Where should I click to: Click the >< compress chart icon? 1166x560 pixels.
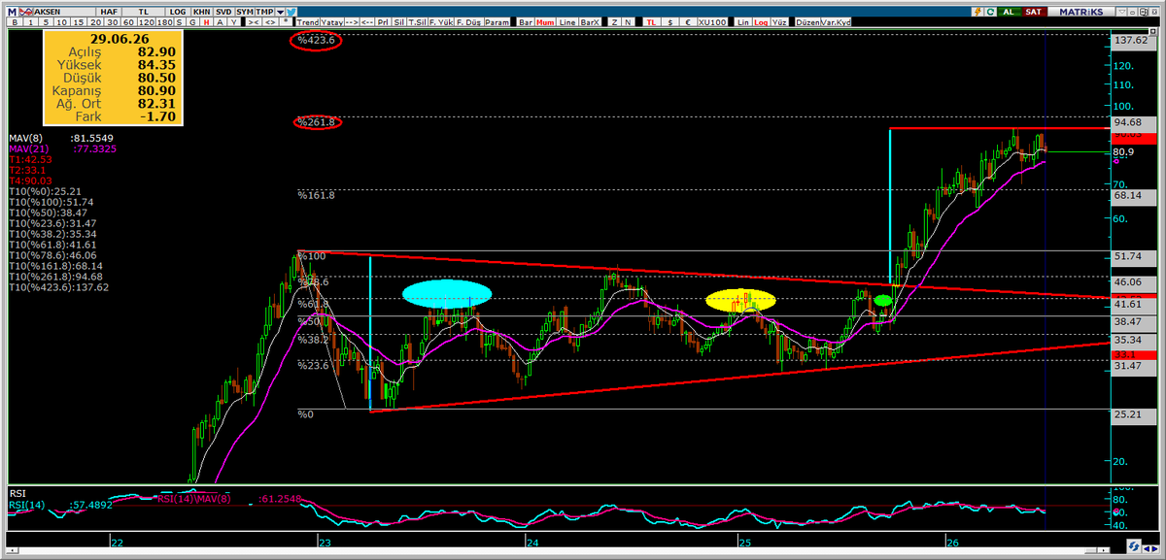point(253,22)
